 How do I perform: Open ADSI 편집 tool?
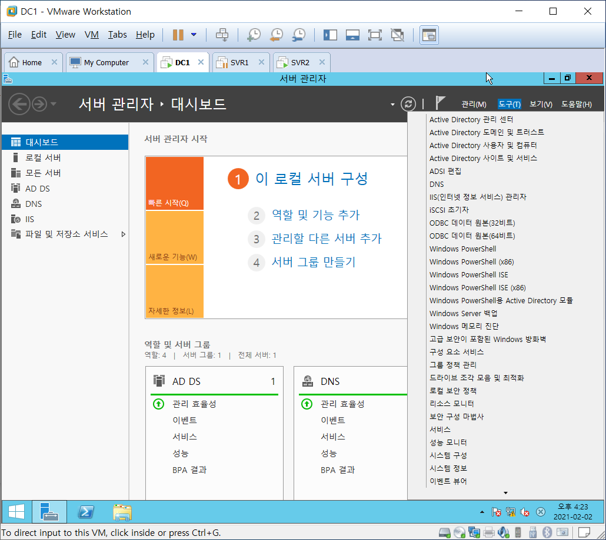pyautogui.click(x=445, y=172)
